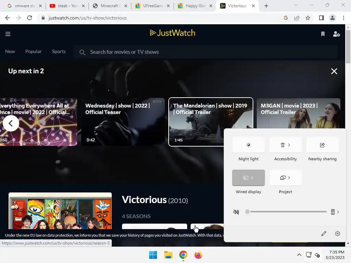Screen dimensions: 351x263
Task: Toggle Night light quick setting
Action: point(249,145)
